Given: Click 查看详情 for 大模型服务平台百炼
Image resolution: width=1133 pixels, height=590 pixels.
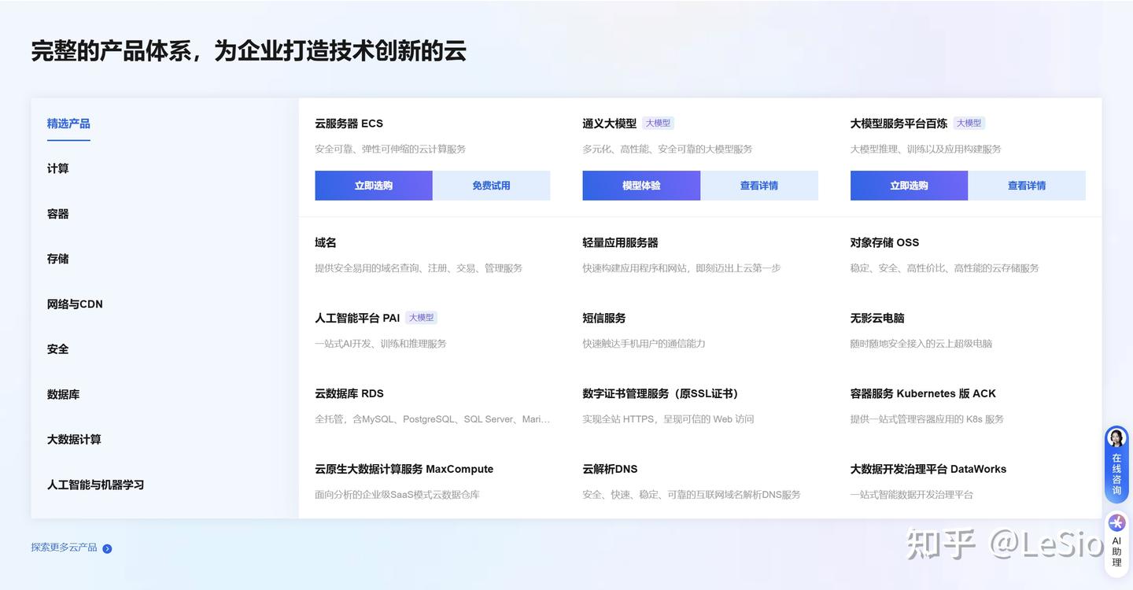Looking at the screenshot, I should pos(1027,185).
